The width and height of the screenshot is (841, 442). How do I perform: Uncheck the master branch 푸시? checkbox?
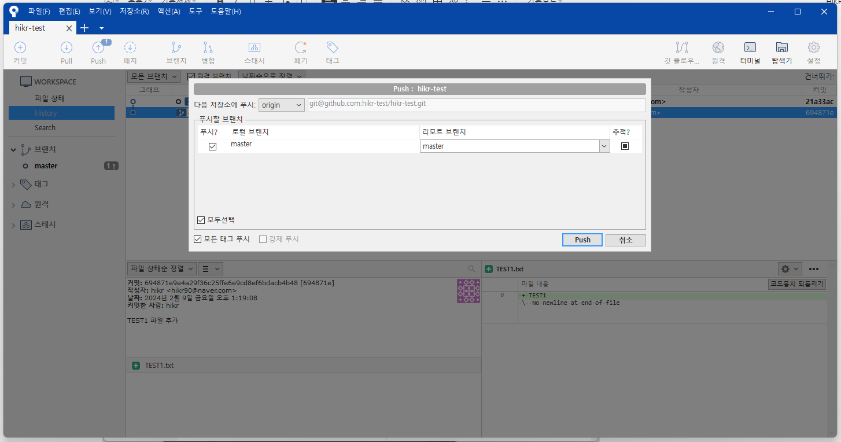pyautogui.click(x=212, y=146)
